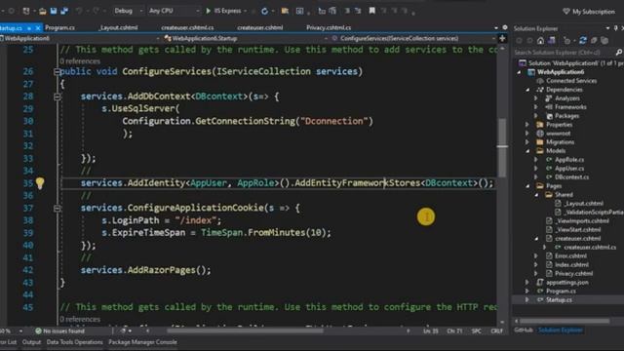624x351 pixels.
Task: Click the Save file toolbar icon
Action: (x=54, y=11)
